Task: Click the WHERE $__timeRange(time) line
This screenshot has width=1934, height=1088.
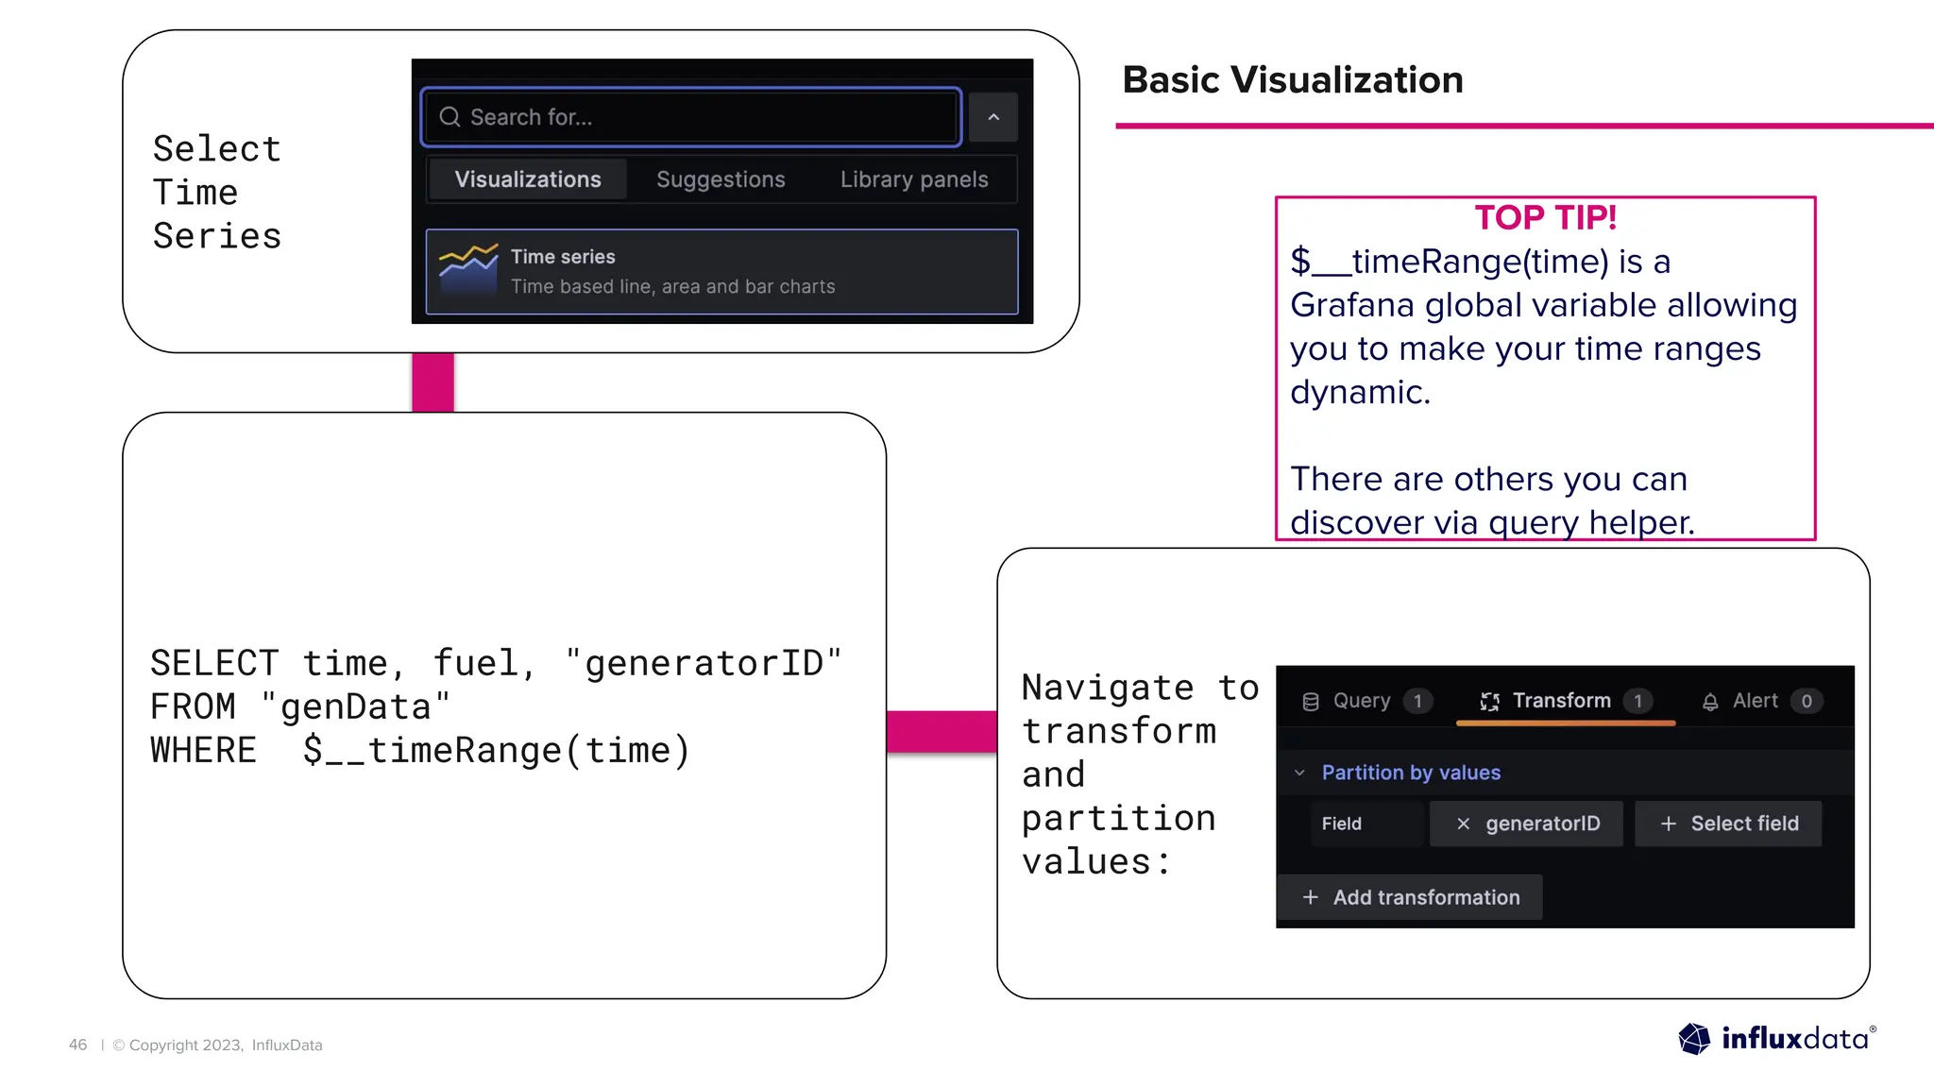Action: point(420,751)
